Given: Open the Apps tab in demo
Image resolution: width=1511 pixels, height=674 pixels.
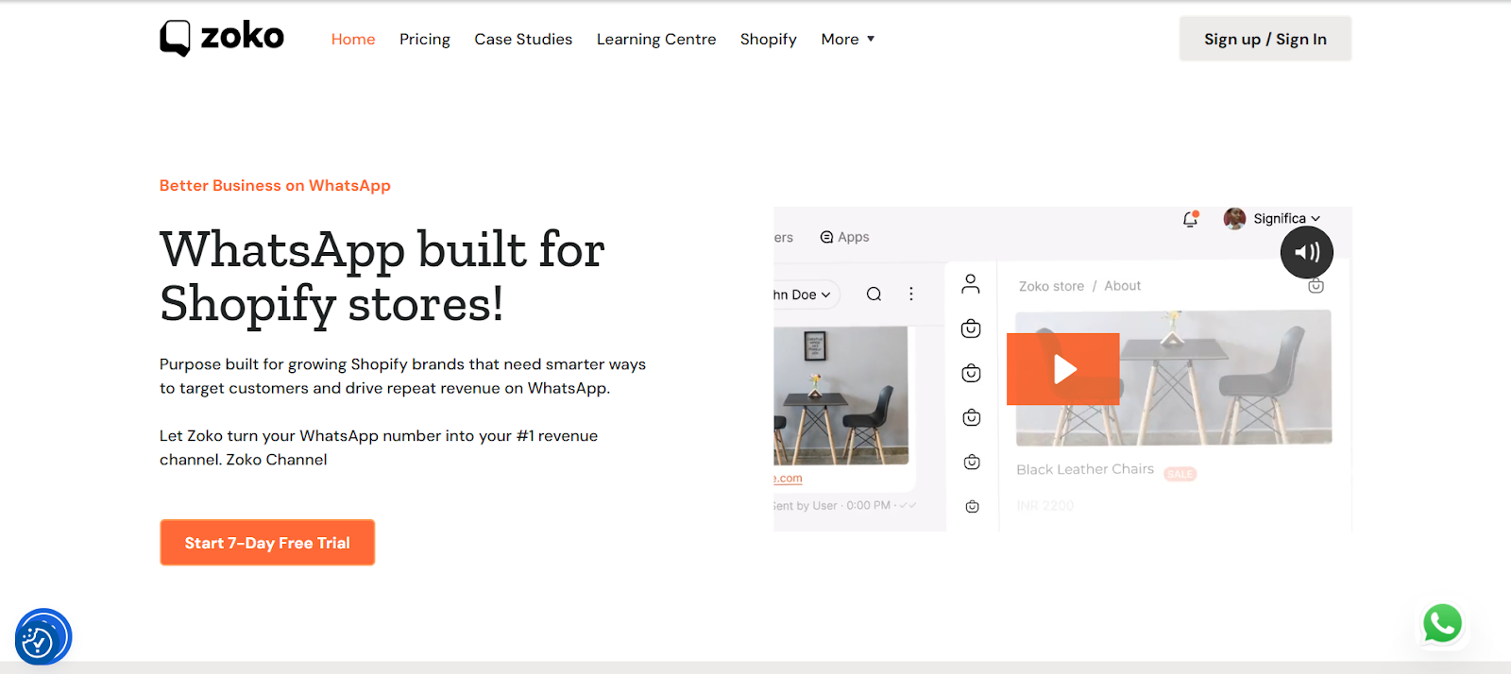Looking at the screenshot, I should [844, 237].
